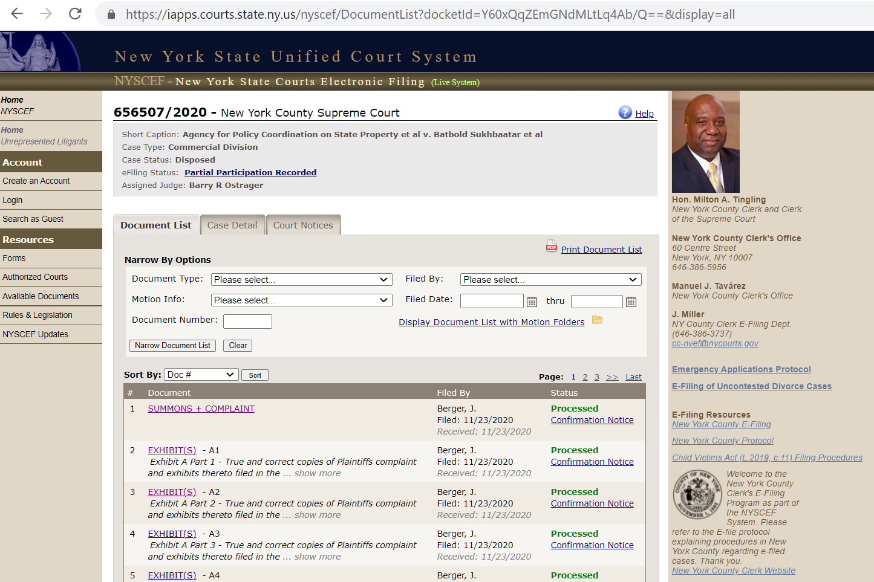This screenshot has width=874, height=582.
Task: Open the Document Type dropdown
Action: click(x=301, y=280)
